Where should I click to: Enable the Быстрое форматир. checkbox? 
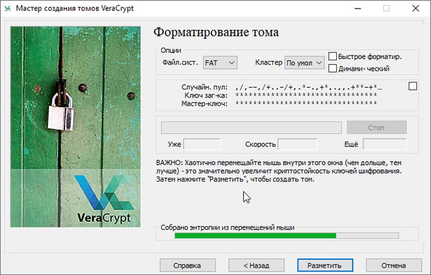[x=333, y=56]
